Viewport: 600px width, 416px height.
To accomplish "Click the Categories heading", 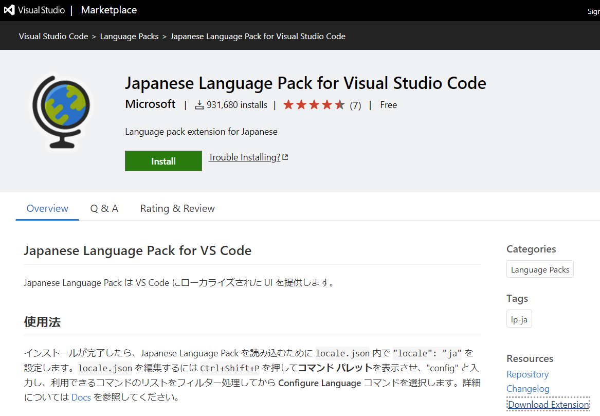I will 531,249.
